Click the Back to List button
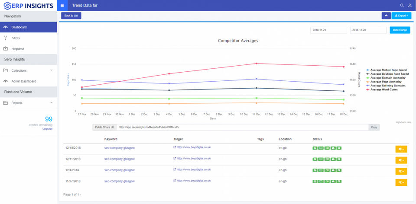Viewport: 416px width, 204px height. 71,16
